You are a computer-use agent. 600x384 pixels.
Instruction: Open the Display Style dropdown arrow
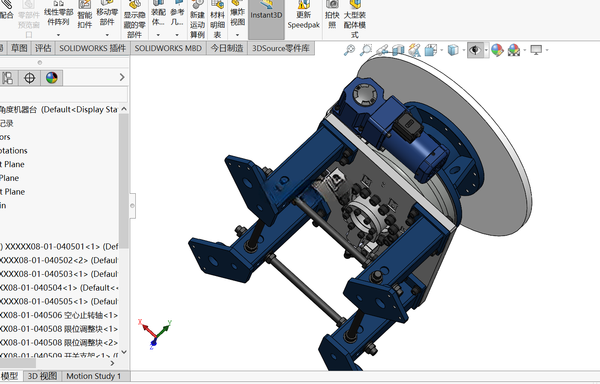(x=464, y=50)
